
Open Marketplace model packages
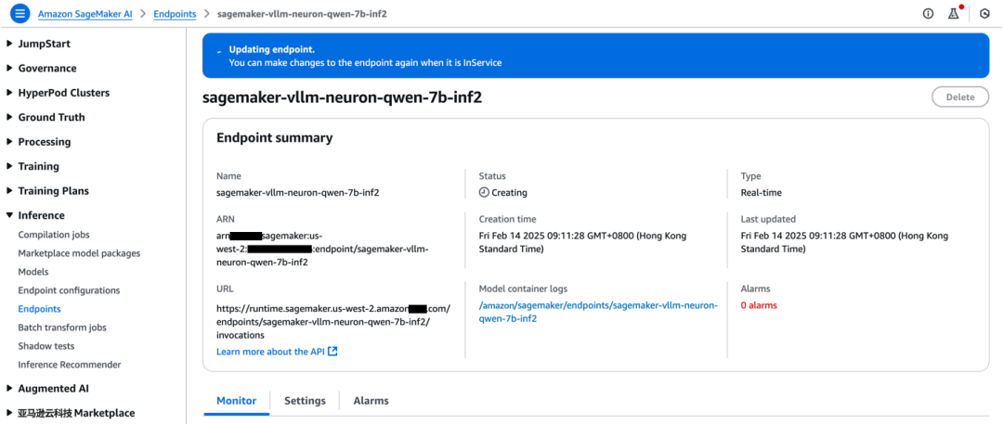(x=79, y=253)
